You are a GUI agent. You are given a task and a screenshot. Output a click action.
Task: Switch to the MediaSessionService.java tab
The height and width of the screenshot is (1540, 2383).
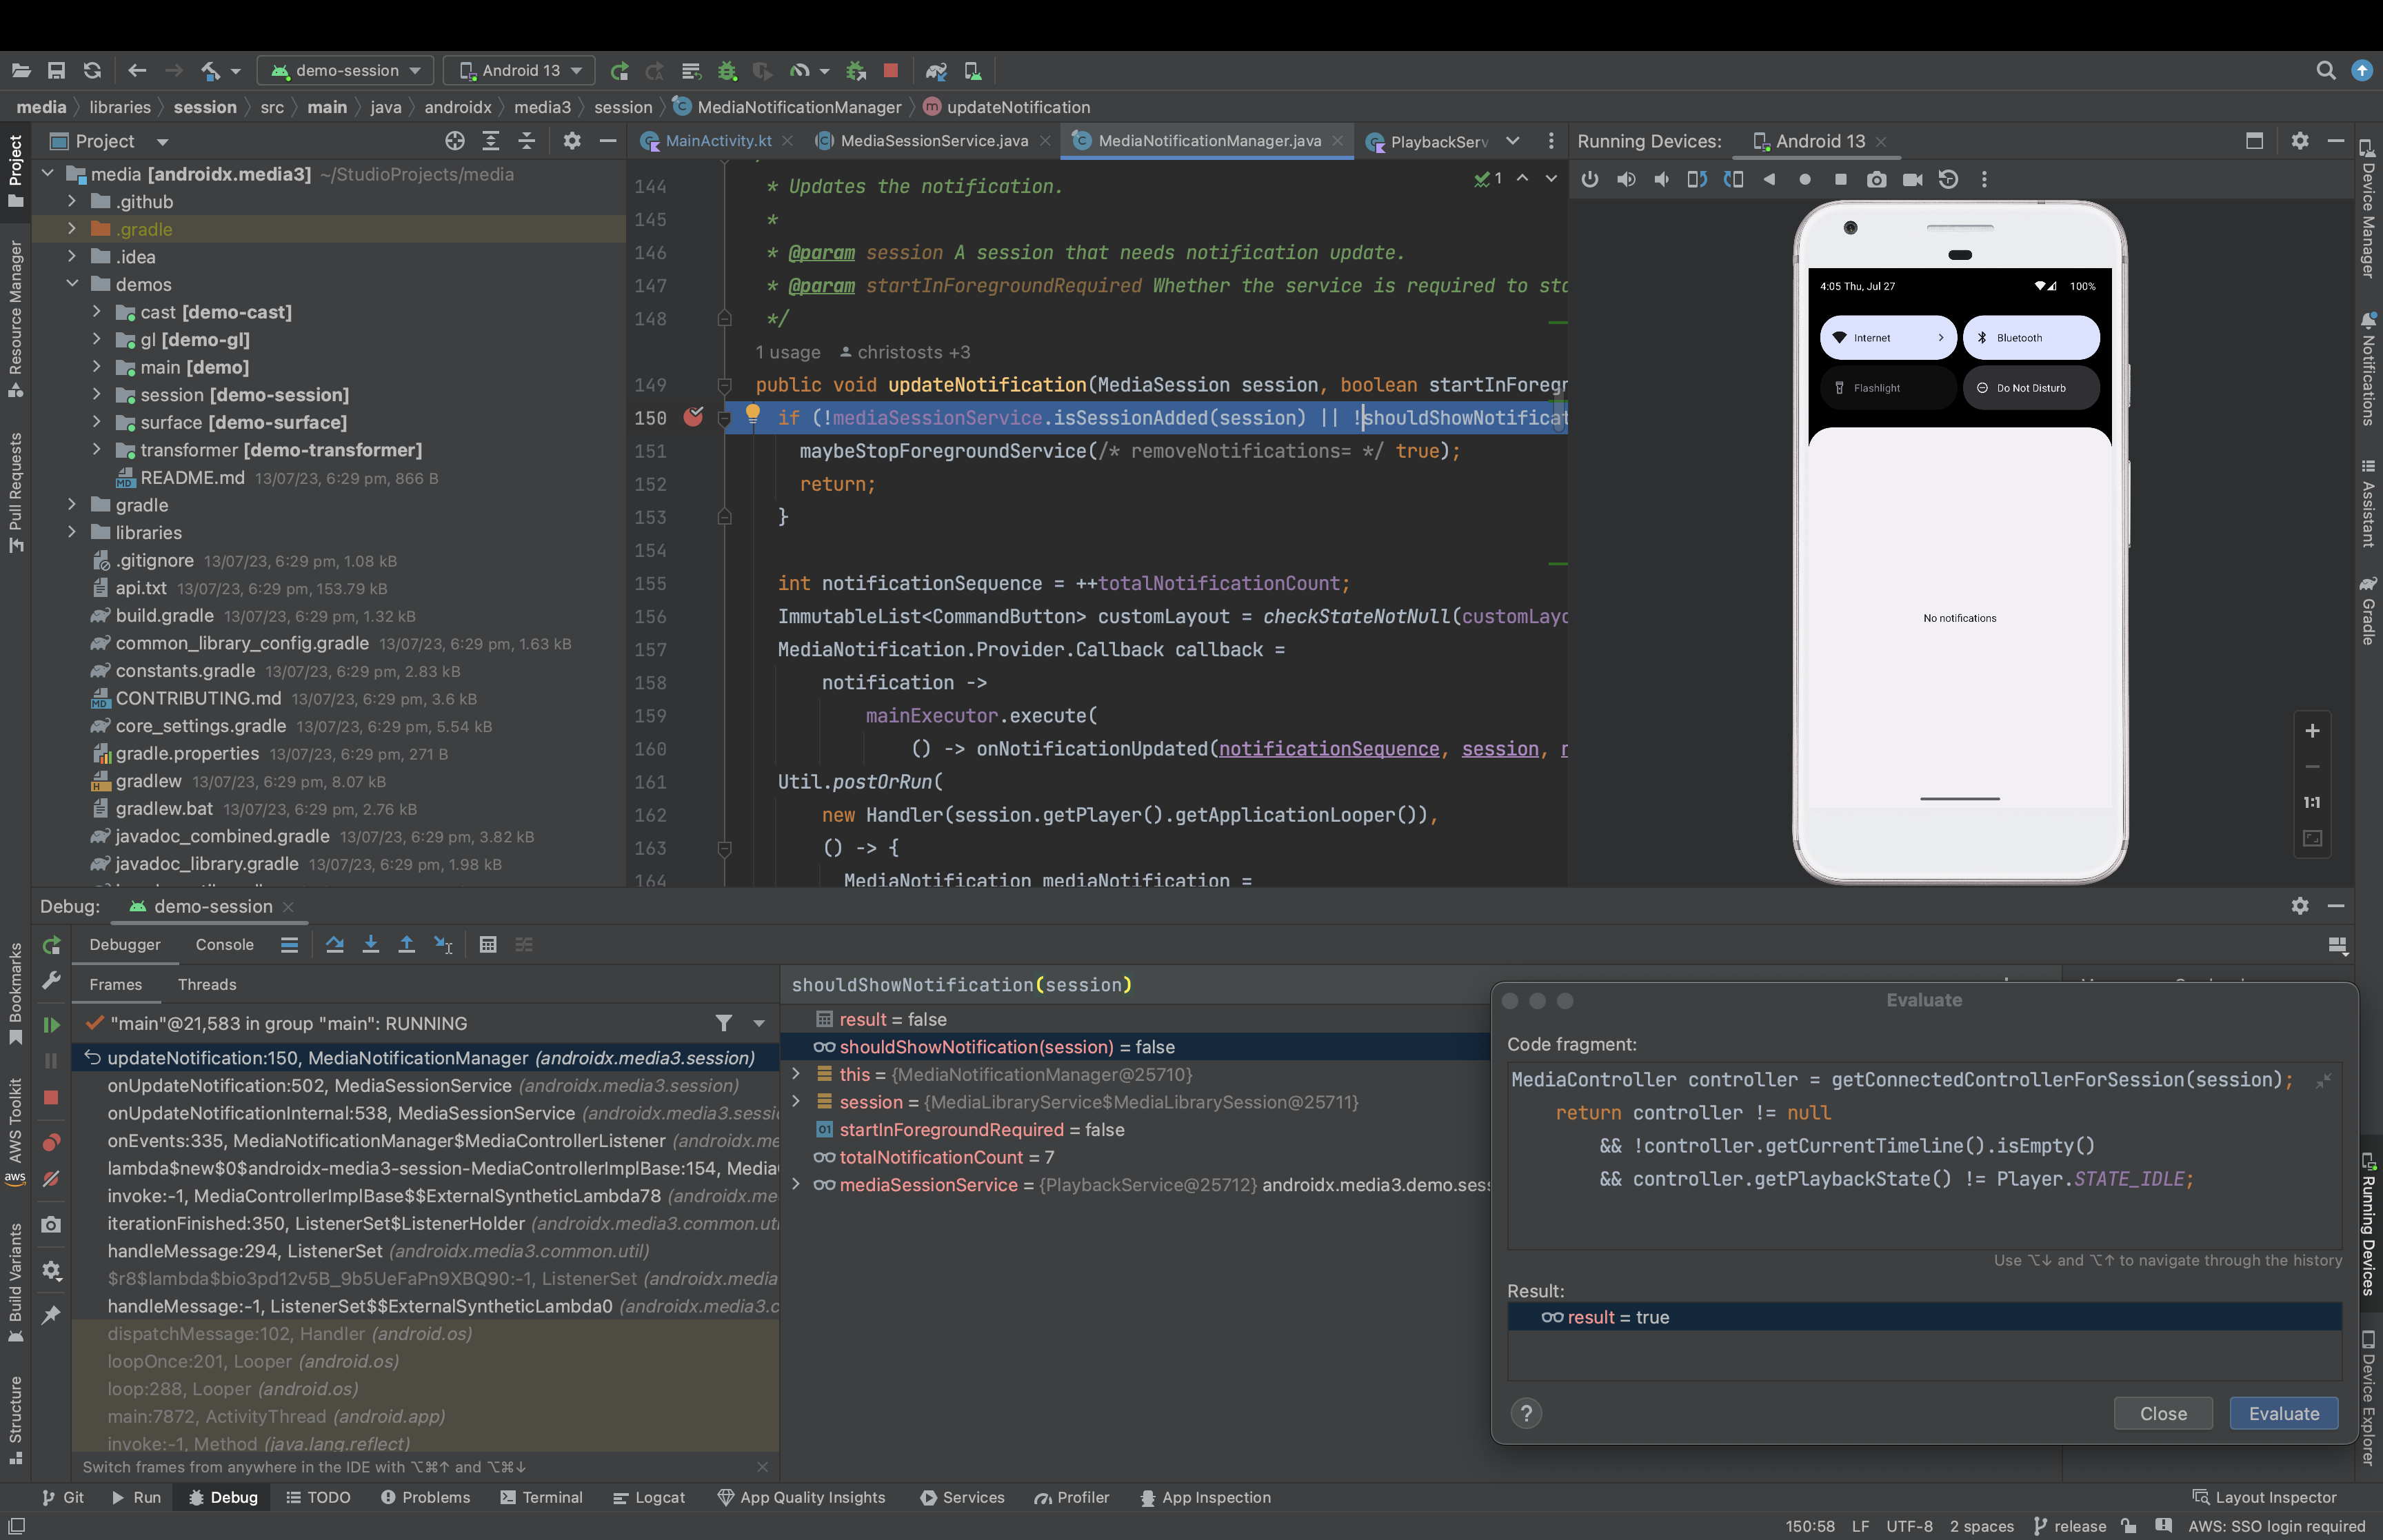coord(933,141)
